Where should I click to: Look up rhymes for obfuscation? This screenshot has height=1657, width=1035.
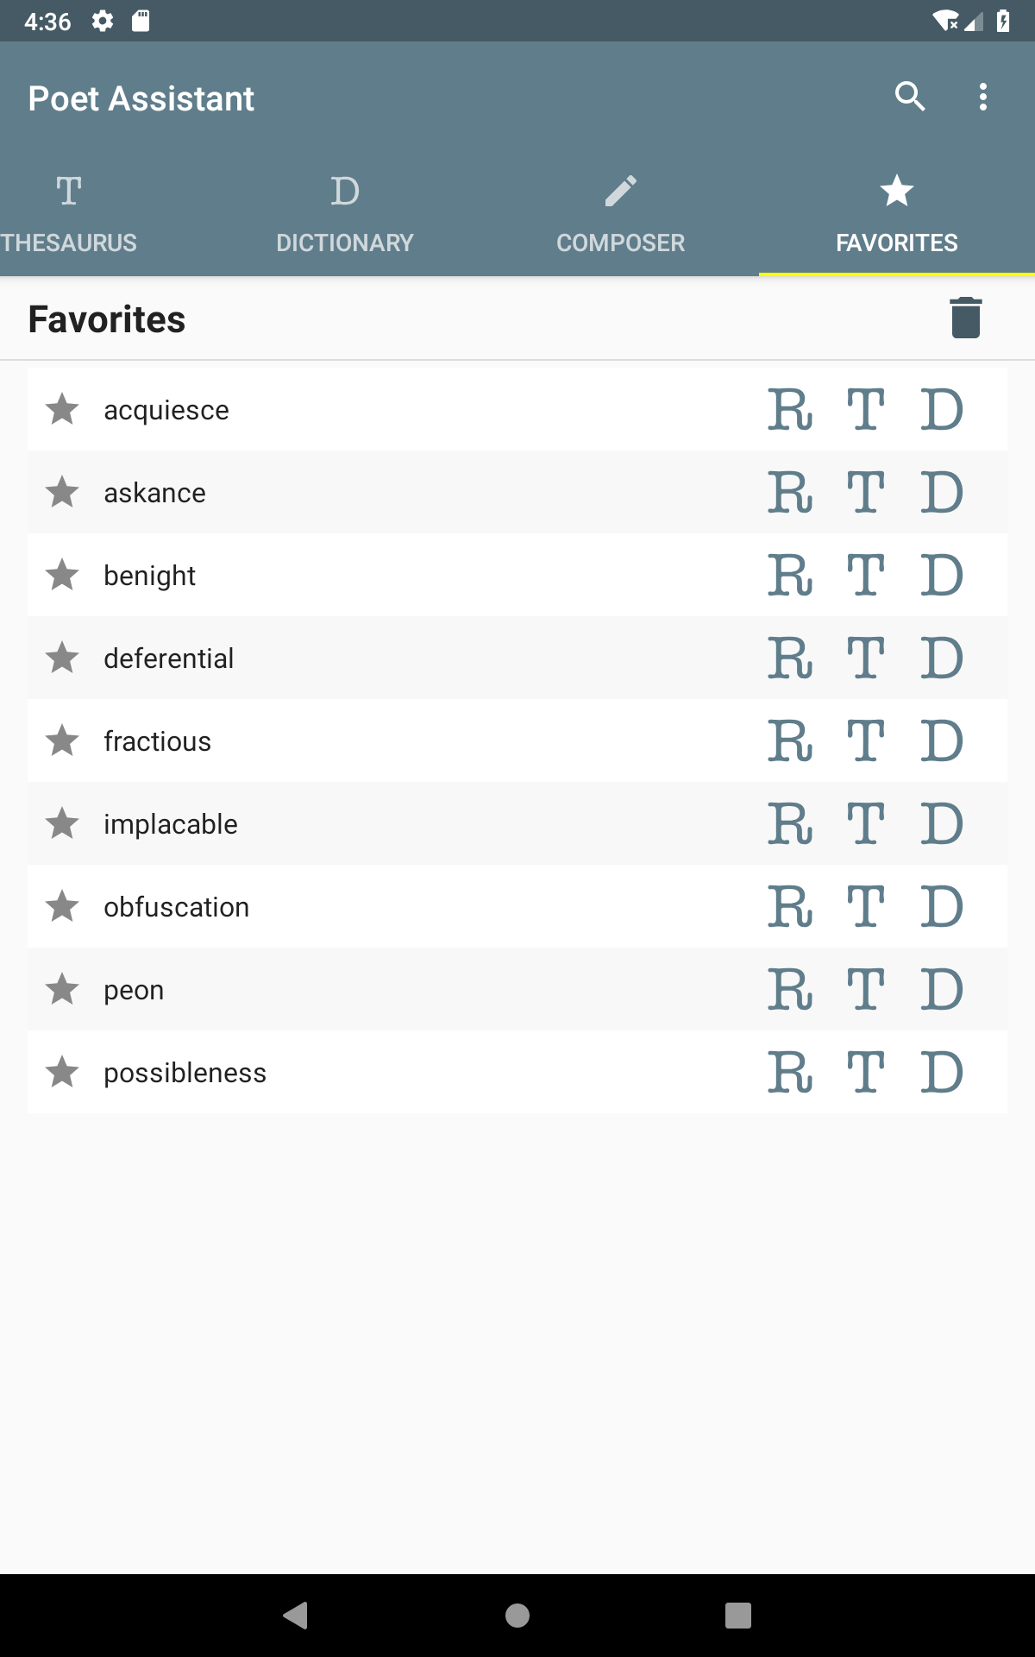[x=790, y=907]
